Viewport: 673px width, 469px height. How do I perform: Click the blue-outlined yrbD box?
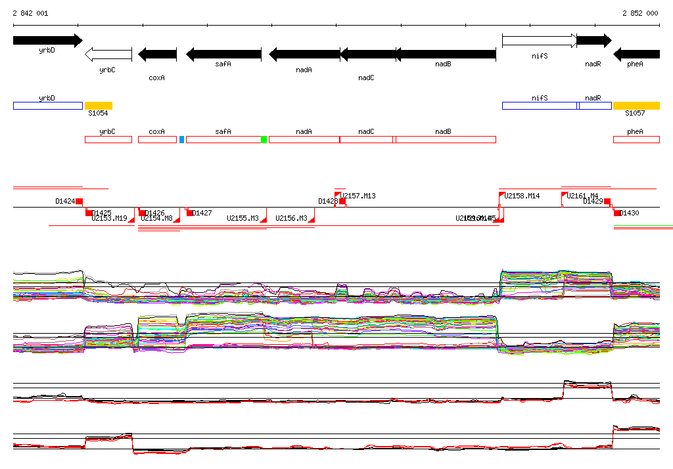pyautogui.click(x=47, y=106)
